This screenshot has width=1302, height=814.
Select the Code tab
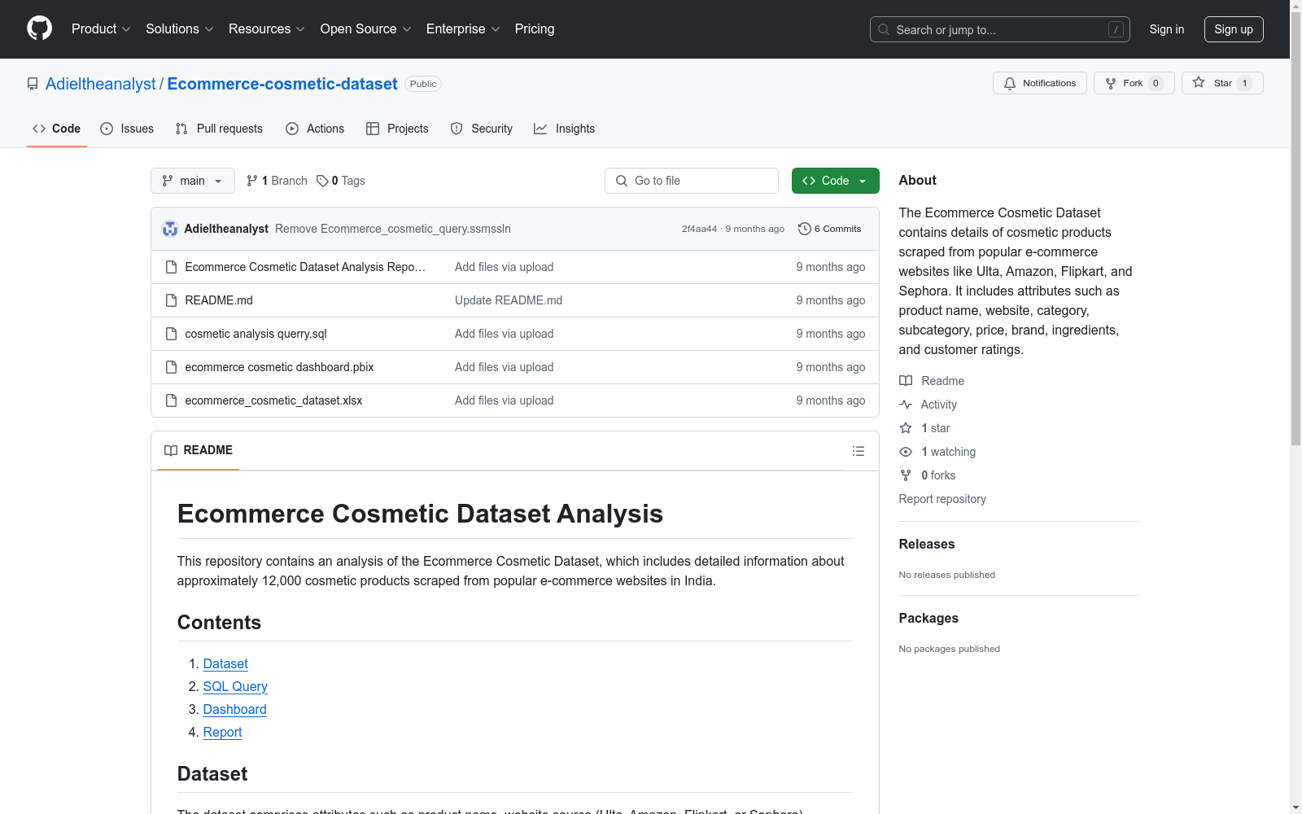point(57,129)
